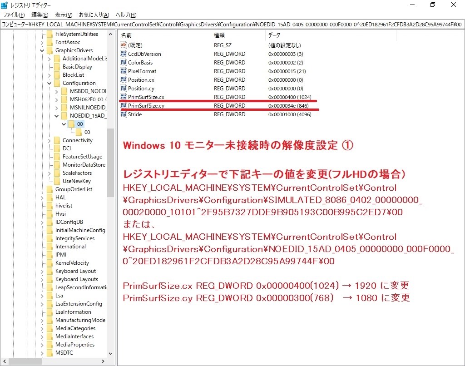Open the 編集(E) menu
Viewport: 465px width, 366px height.
click(40, 15)
